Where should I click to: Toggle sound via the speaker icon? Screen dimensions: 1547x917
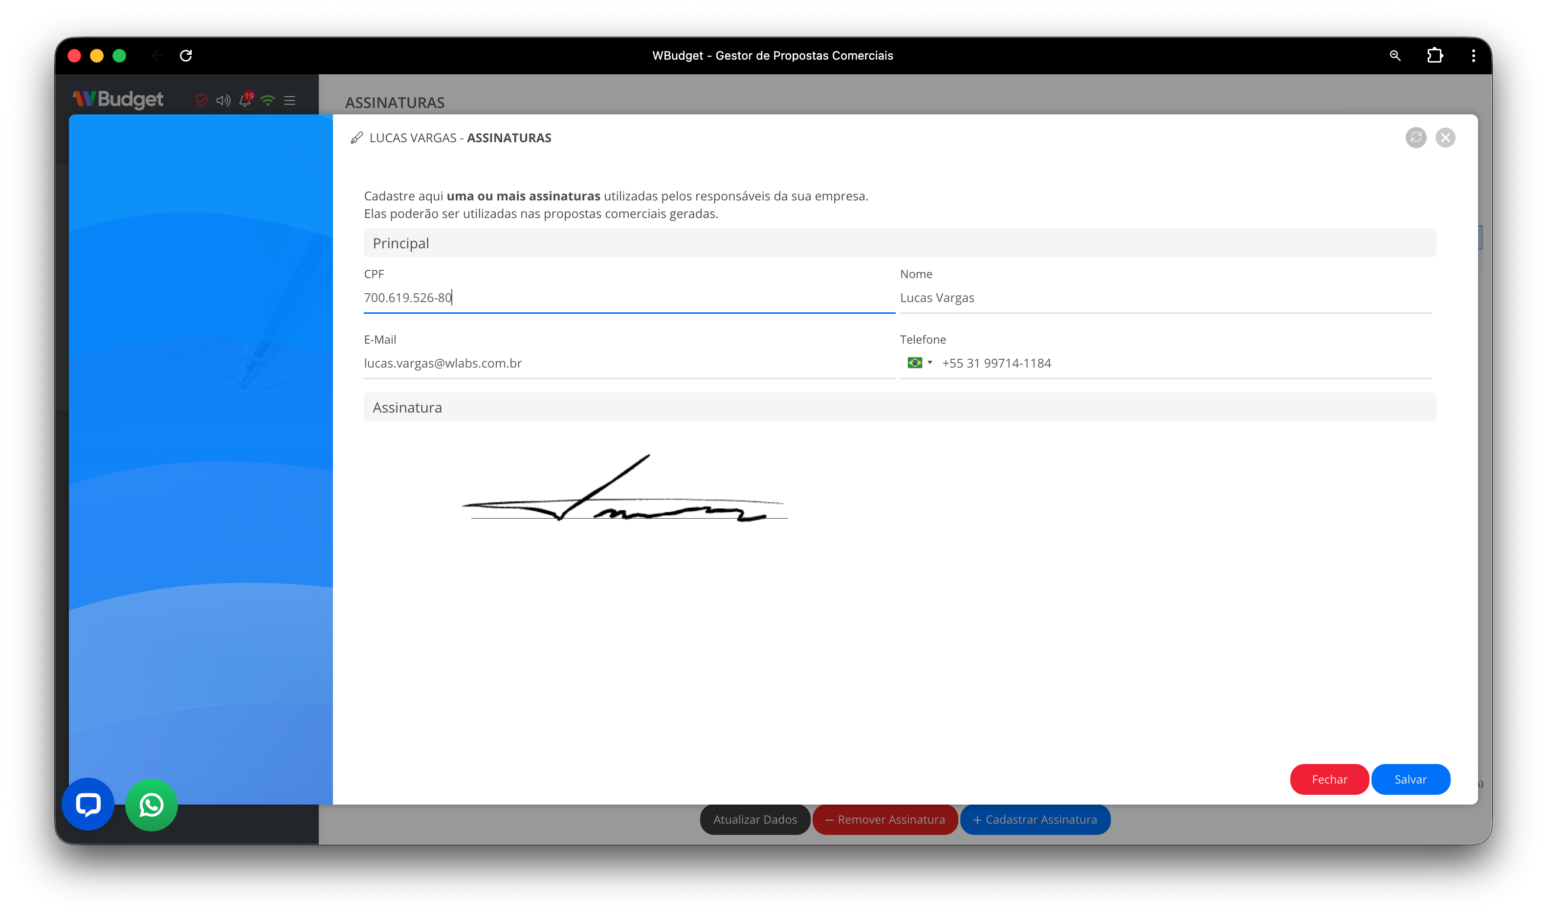[x=223, y=100]
